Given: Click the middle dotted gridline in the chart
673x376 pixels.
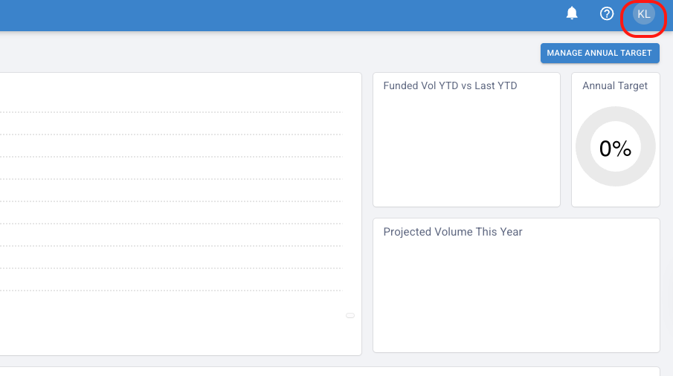Looking at the screenshot, I should 171,201.
